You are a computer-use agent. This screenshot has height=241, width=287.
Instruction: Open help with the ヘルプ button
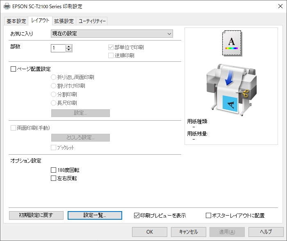[x=266, y=232]
